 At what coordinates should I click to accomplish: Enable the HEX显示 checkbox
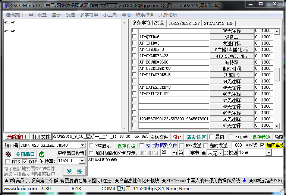[91, 146]
